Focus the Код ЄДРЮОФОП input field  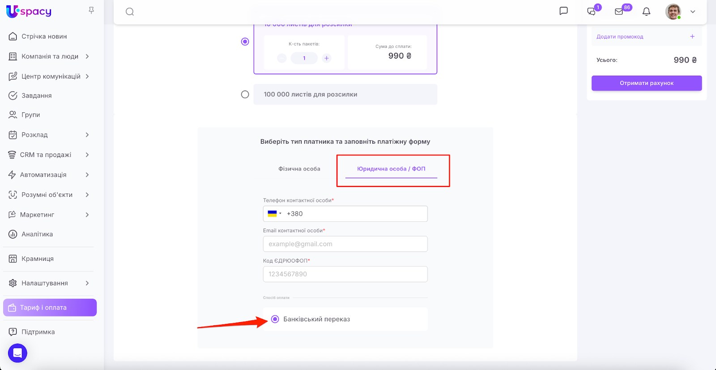pyautogui.click(x=345, y=274)
